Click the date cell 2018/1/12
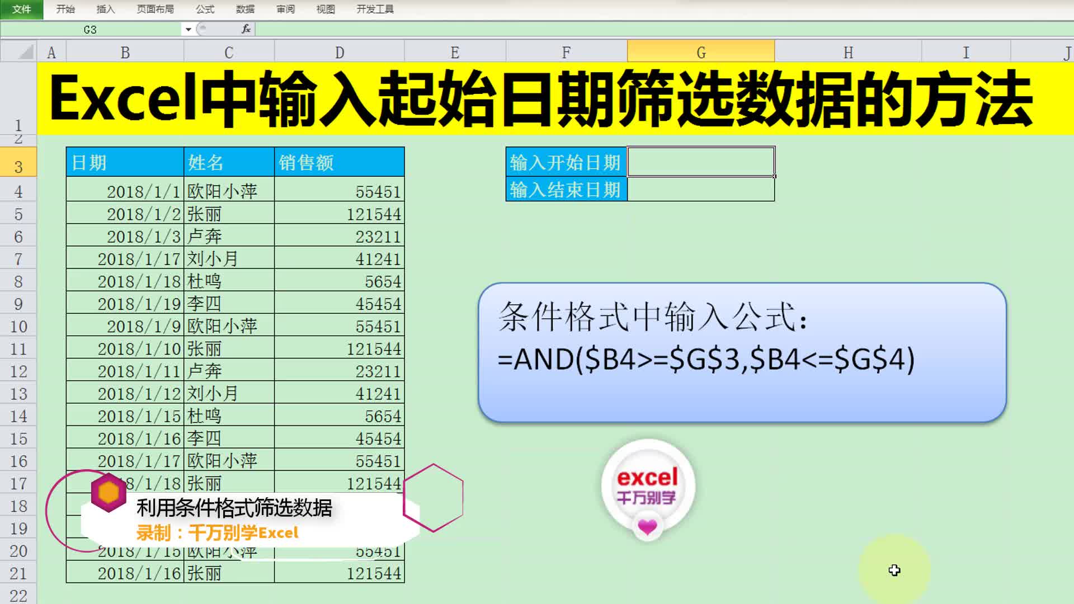The image size is (1074, 604). (x=125, y=393)
